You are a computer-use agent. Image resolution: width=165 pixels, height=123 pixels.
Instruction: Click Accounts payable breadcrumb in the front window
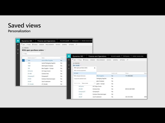pos(116,56)
